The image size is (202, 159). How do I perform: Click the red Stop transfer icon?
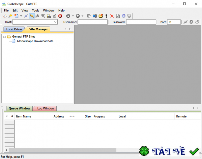(60, 16)
